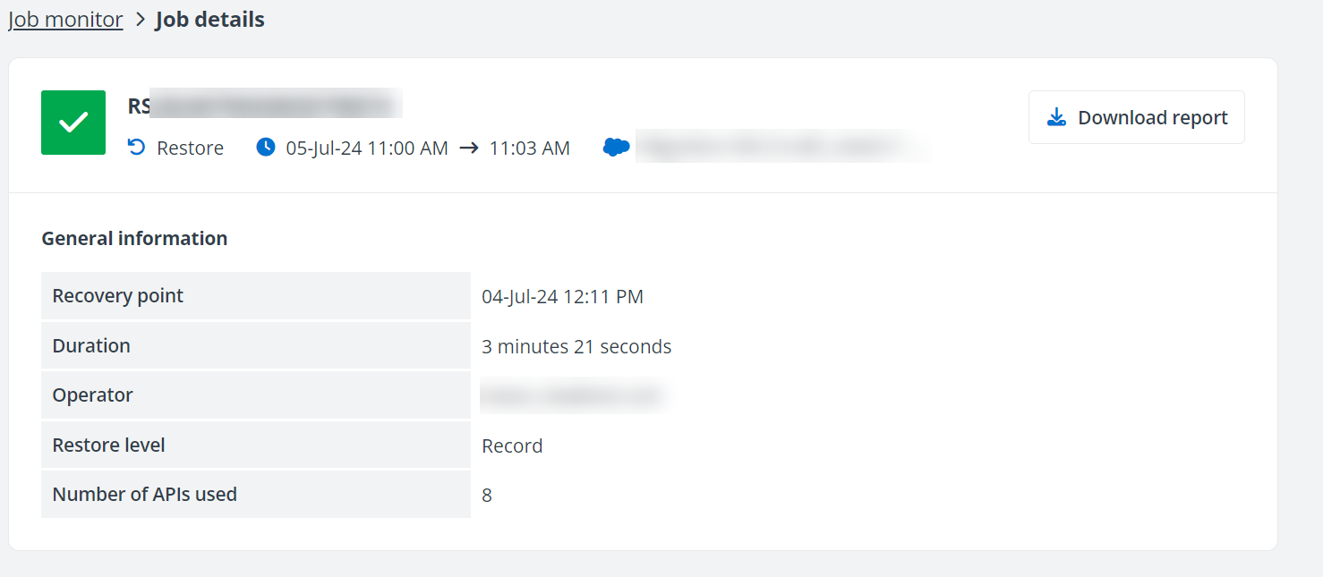
Task: Click the arrow between the start and end times
Action: (469, 148)
